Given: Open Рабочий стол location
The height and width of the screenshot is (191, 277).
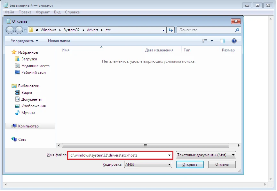Looking at the screenshot, I should 33,73.
